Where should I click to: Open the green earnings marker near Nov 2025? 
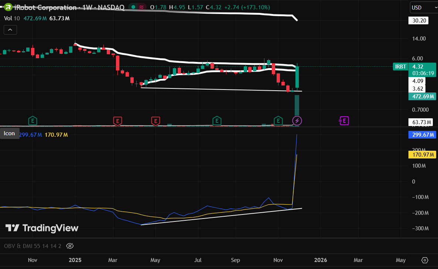coord(278,121)
